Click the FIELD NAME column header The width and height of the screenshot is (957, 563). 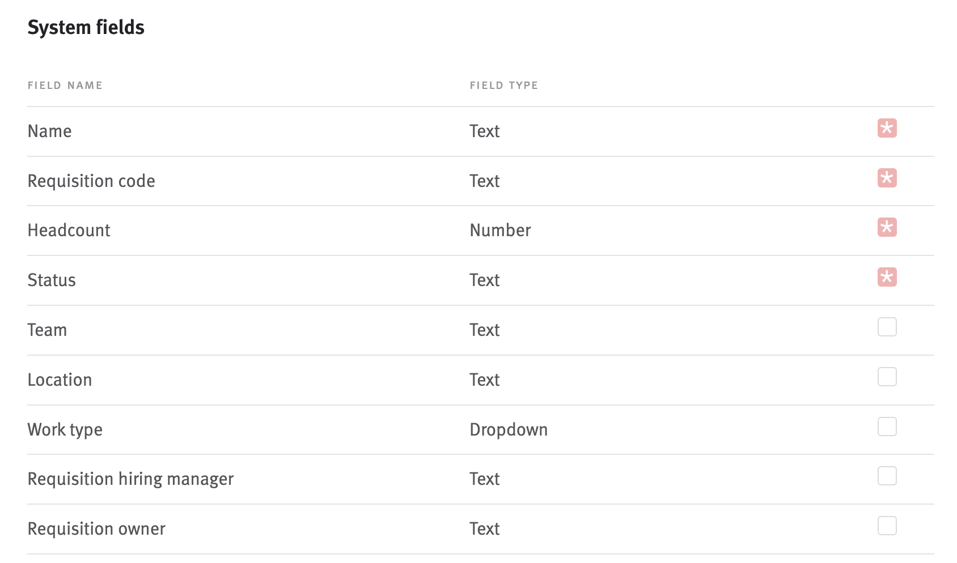pyautogui.click(x=65, y=85)
